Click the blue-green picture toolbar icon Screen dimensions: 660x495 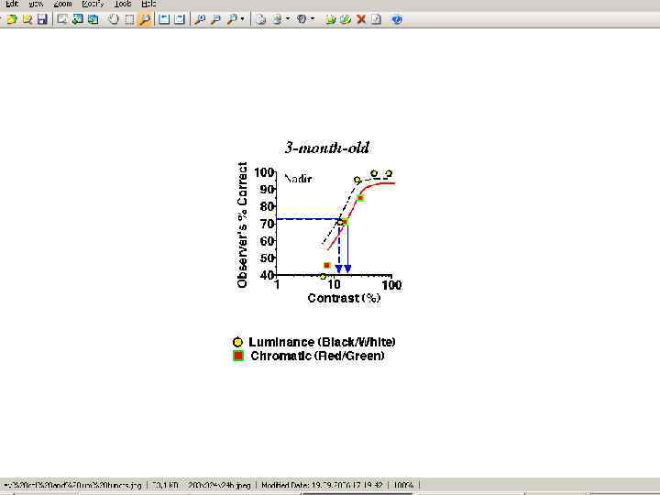tap(93, 19)
